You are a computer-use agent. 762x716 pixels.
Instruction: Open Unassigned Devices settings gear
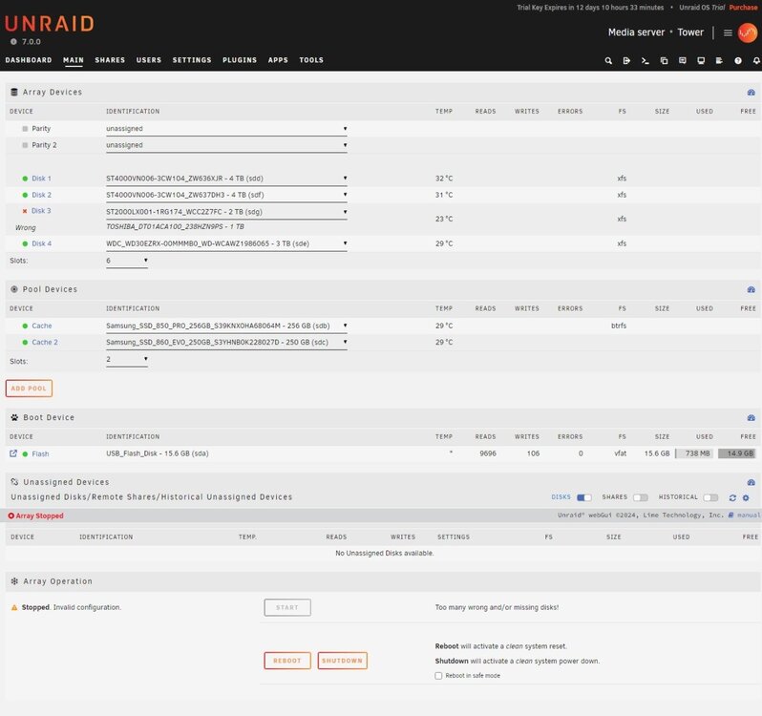pos(746,498)
